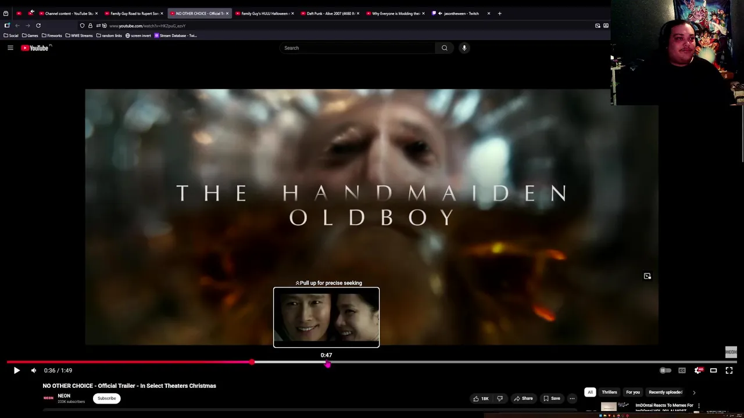The height and width of the screenshot is (418, 744).
Task: Go back with browser back arrow
Action: (x=17, y=26)
